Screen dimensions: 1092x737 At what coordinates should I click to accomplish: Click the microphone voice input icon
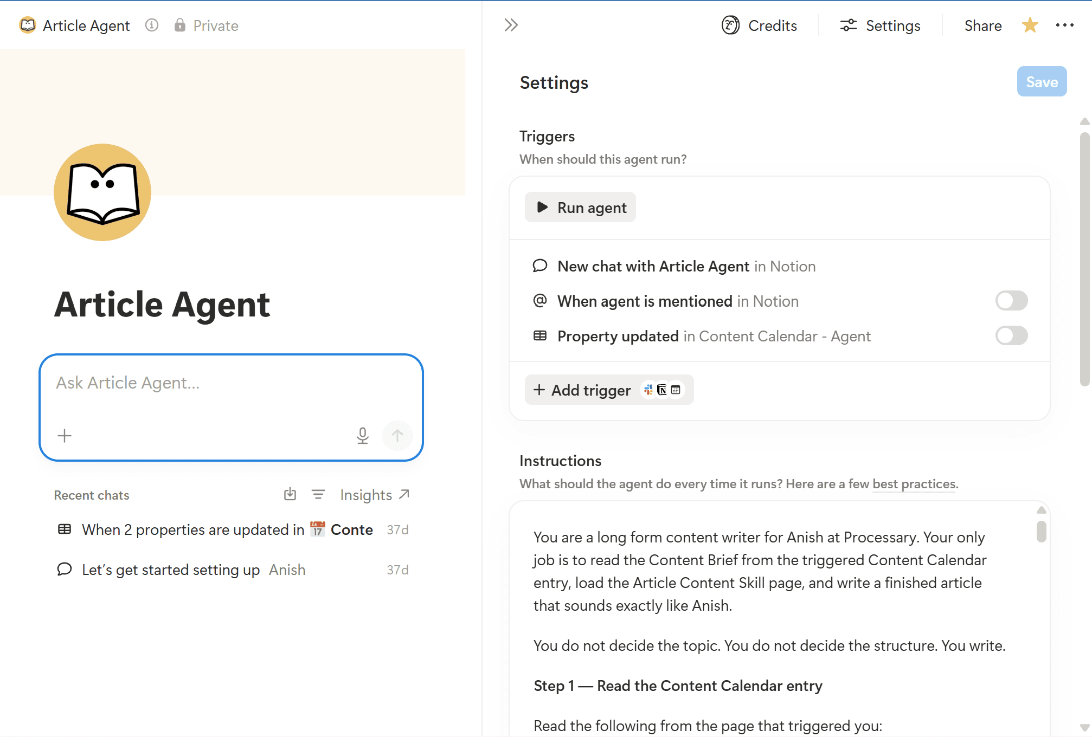click(363, 436)
